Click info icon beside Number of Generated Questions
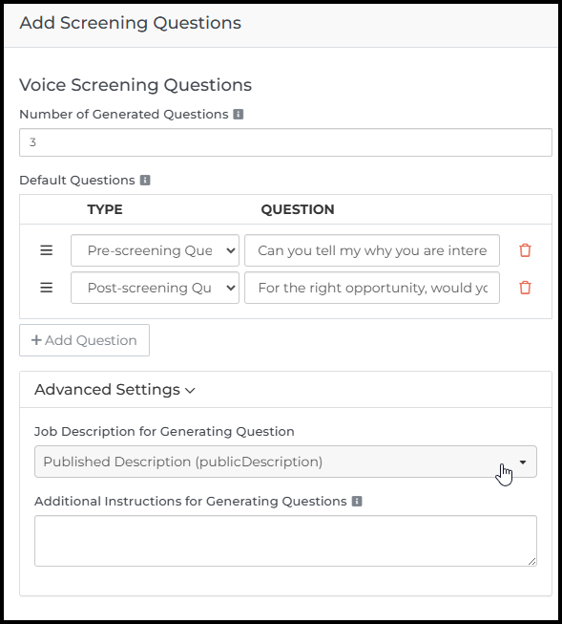562x624 pixels. point(239,115)
